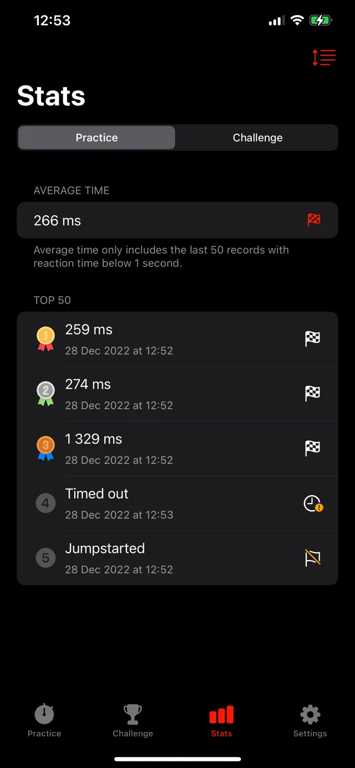Select the stopwatch Practice icon in the tab bar
This screenshot has height=768, width=355.
coord(44,714)
